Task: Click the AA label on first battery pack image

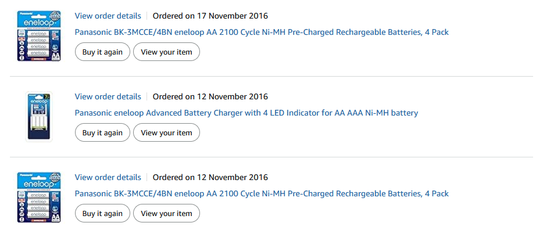Action: coord(55,55)
